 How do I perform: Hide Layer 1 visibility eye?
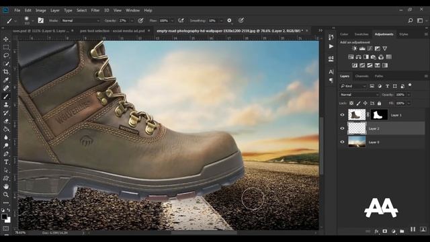342,115
